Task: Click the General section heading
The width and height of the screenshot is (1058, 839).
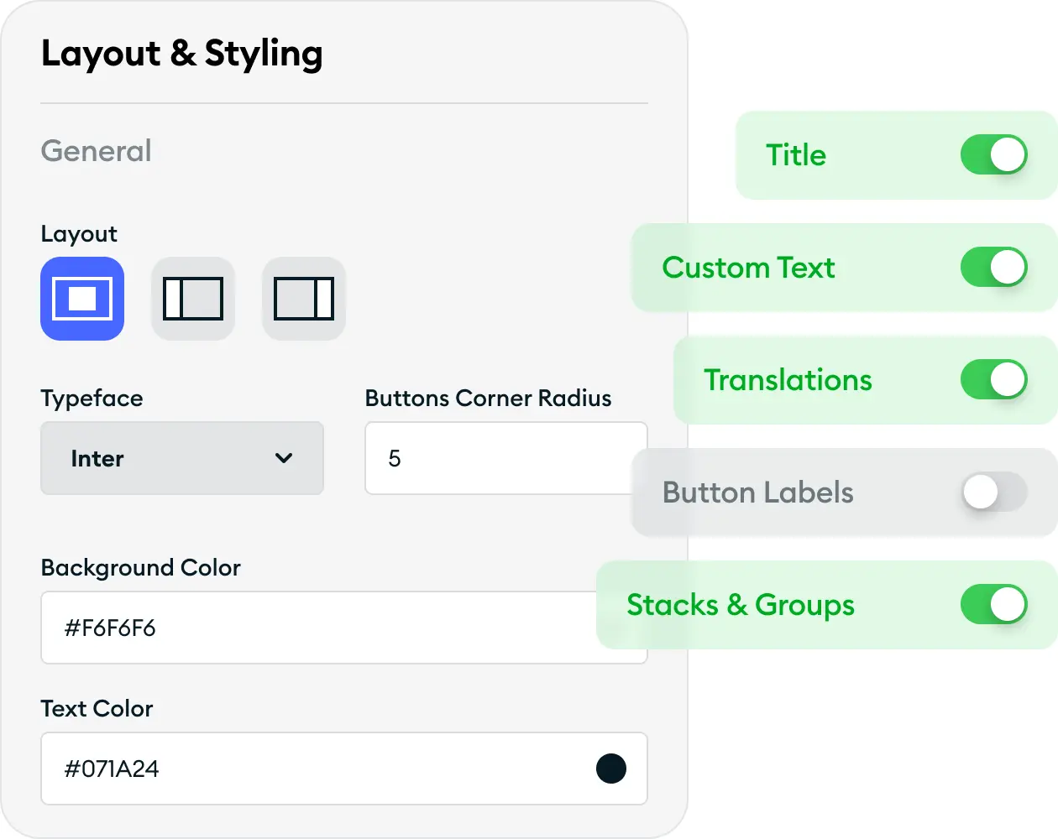Action: [x=97, y=151]
